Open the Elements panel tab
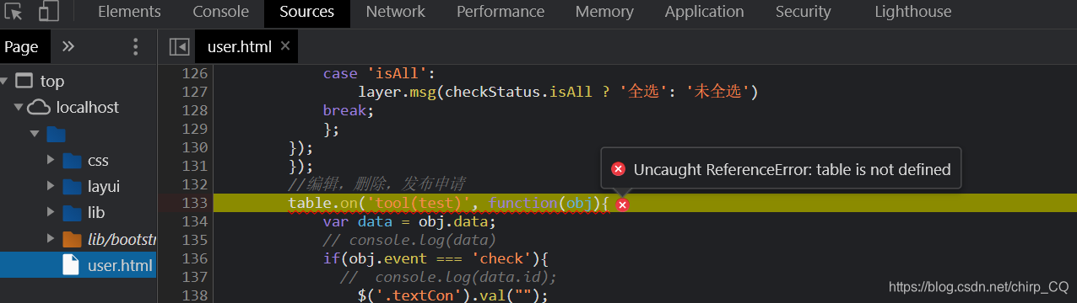1077x303 pixels. 129,12
